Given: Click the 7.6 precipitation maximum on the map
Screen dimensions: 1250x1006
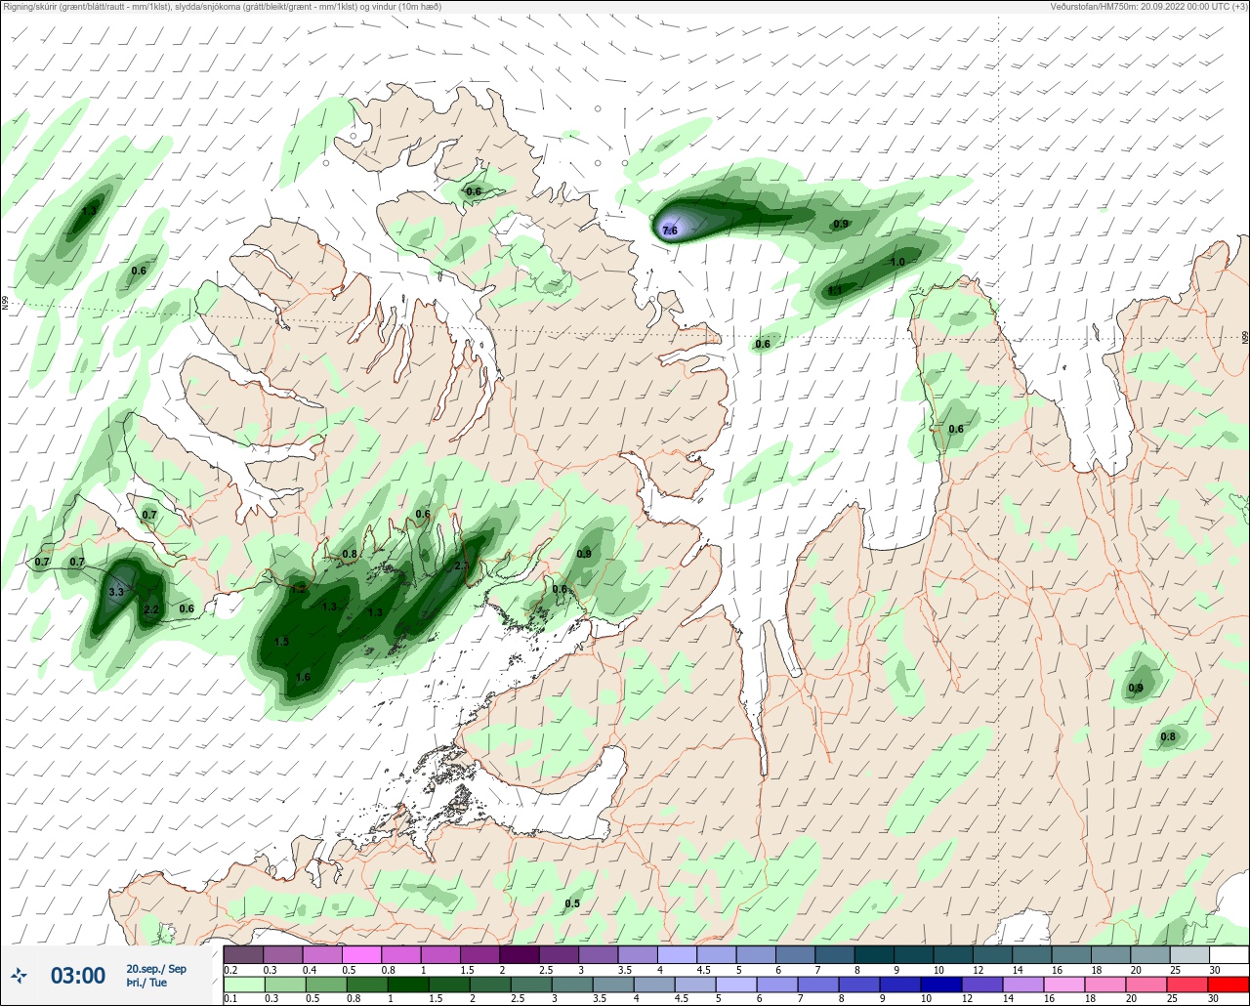Looking at the screenshot, I should click(670, 231).
